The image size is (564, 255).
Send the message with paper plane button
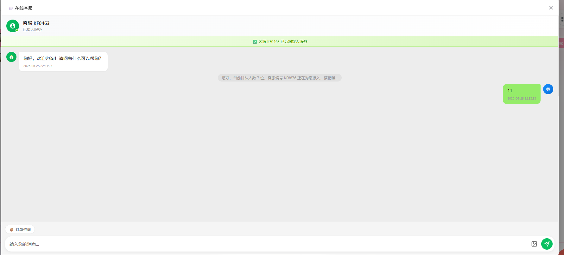coord(547,244)
